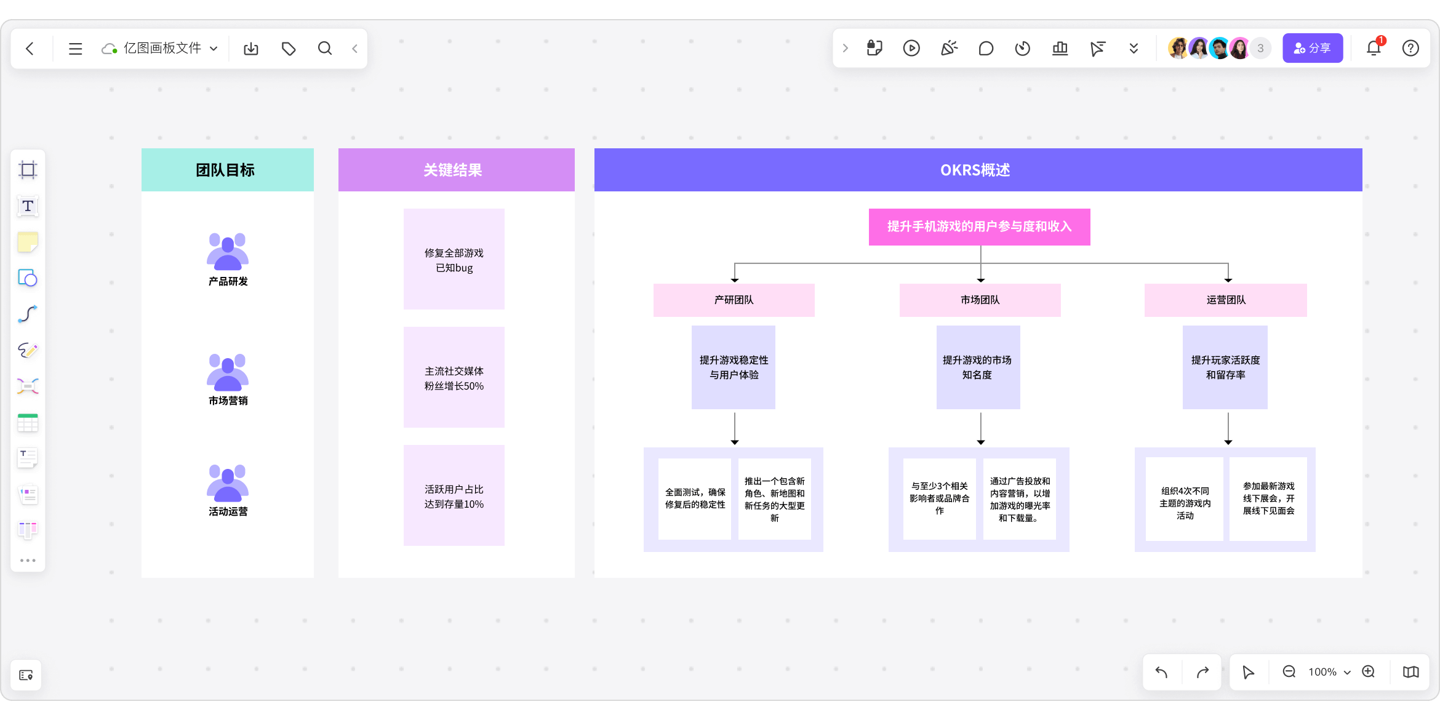Expand more tools double-chevron in top bar
This screenshot has width=1440, height=720.
[x=1134, y=48]
